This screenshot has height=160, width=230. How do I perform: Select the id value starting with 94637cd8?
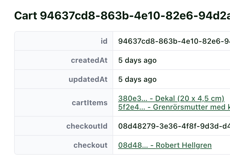pos(174,41)
